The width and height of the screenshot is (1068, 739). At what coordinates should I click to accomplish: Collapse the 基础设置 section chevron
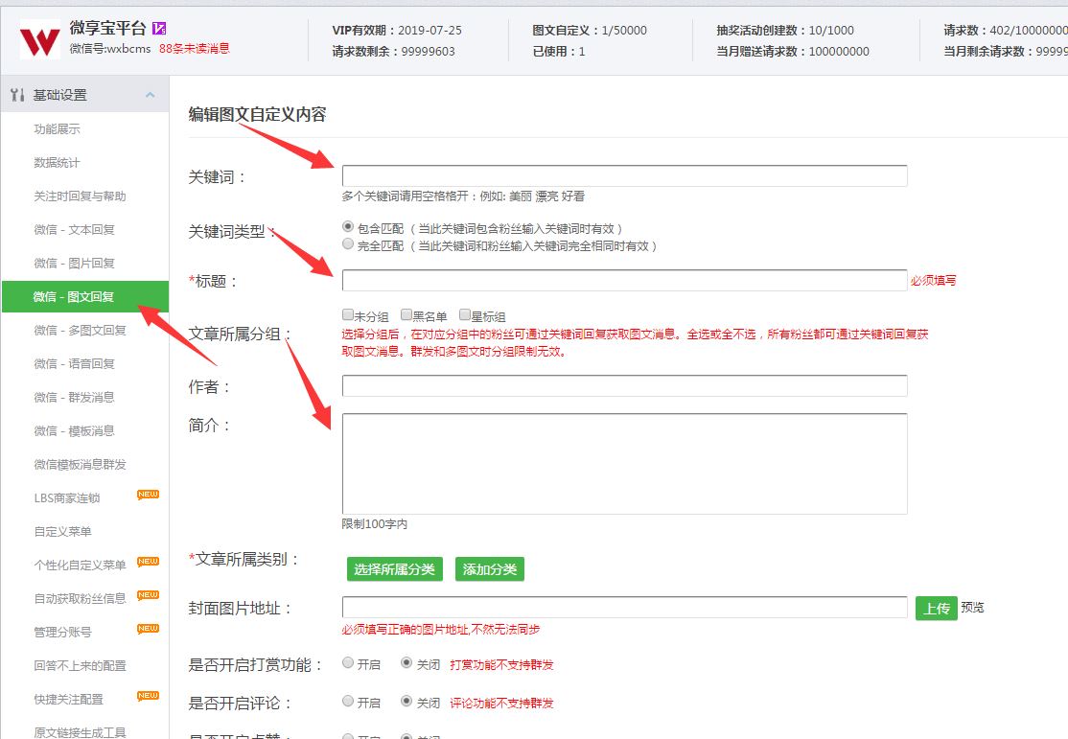point(150,95)
